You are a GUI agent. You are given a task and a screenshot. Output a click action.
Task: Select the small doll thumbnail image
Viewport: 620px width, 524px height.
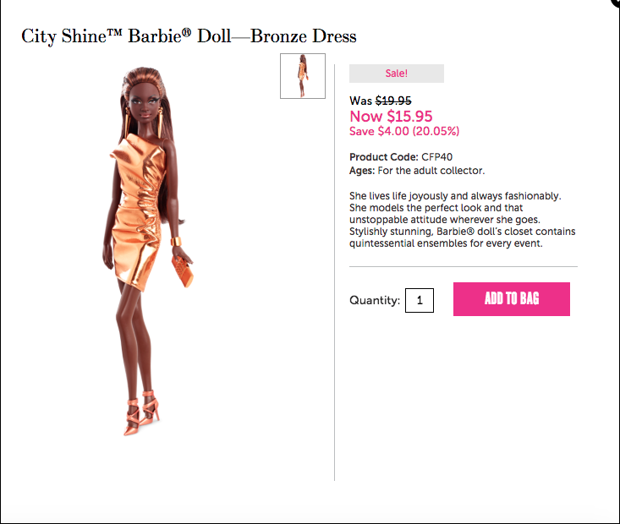303,76
